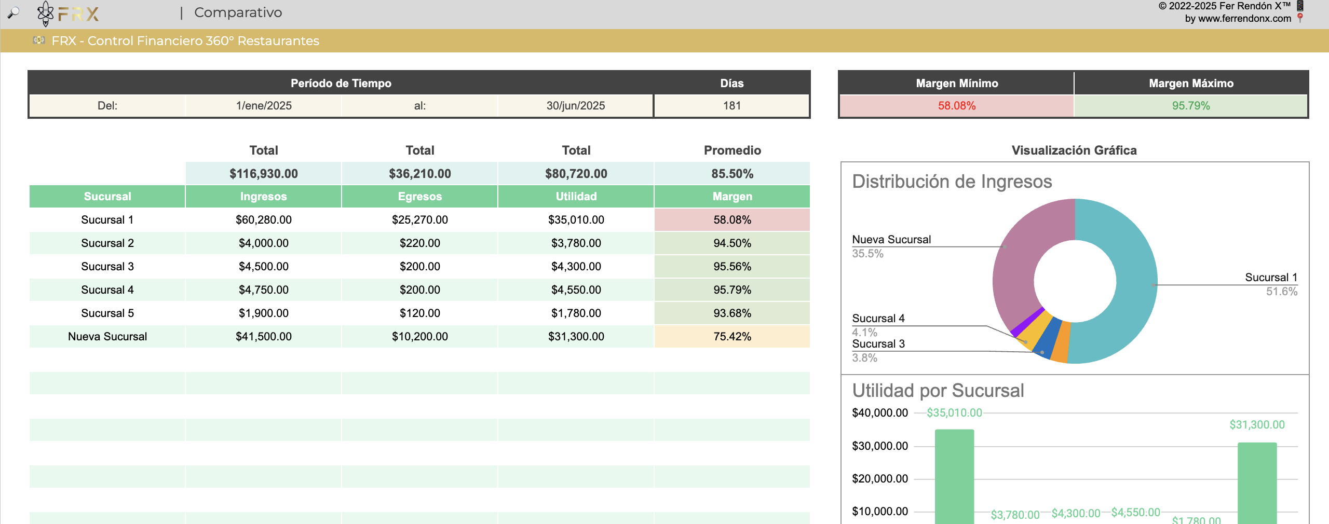Select the 'al:' label cell
The width and height of the screenshot is (1329, 524).
[420, 106]
